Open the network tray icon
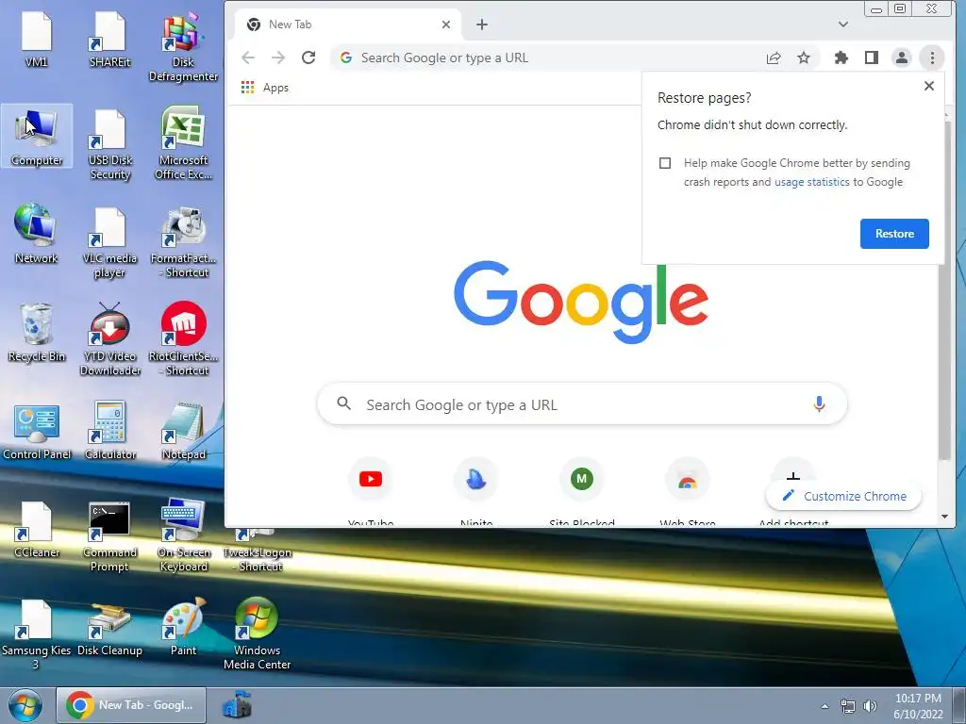Viewport: 966px width, 724px height. pyautogui.click(x=848, y=706)
